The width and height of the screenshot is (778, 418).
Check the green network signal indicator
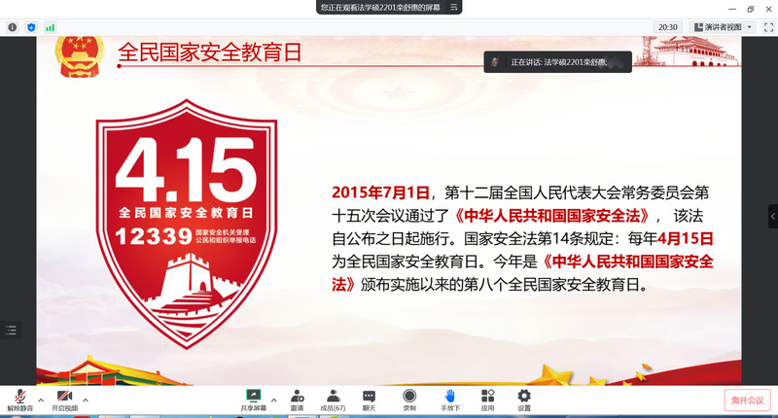pyautogui.click(x=51, y=27)
